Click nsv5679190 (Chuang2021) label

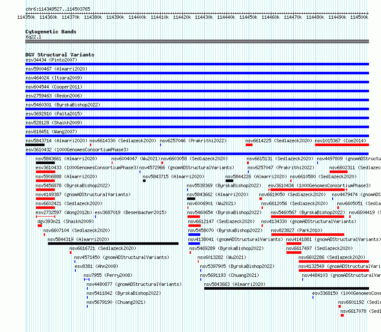[x=116, y=302]
